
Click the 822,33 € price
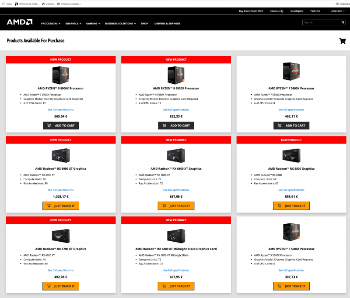[x=176, y=116]
